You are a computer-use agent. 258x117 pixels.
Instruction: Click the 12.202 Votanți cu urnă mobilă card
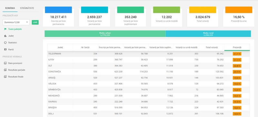166,17
